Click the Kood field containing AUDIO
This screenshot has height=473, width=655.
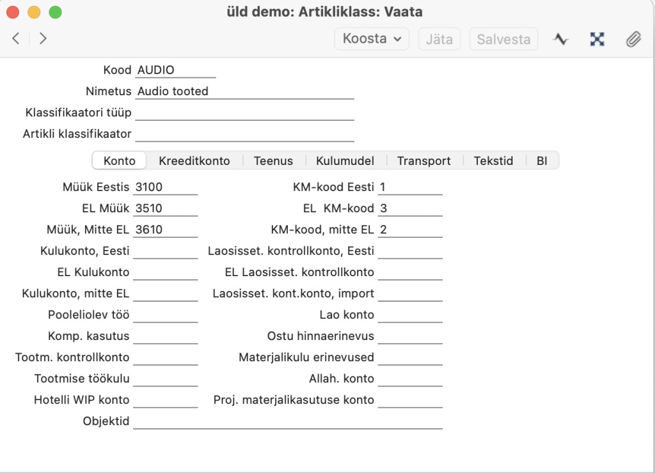click(x=175, y=70)
